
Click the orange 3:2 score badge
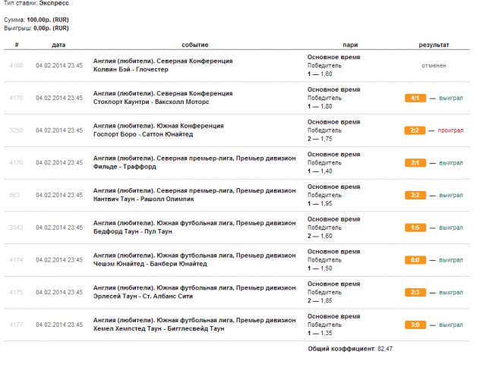tap(415, 195)
